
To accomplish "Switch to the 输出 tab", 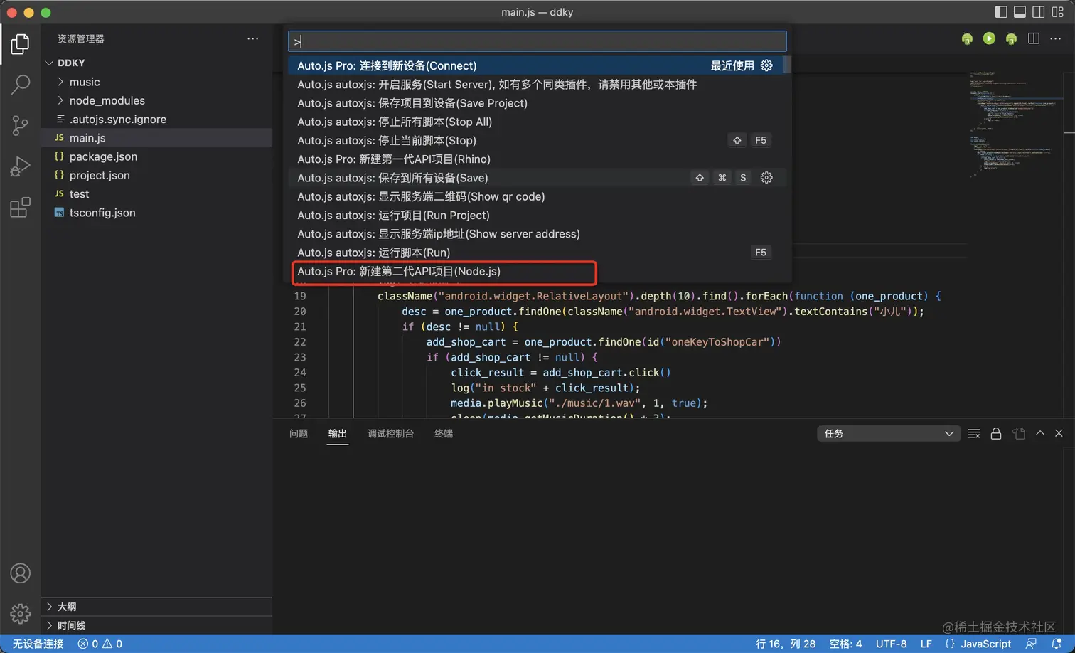I will click(338, 433).
